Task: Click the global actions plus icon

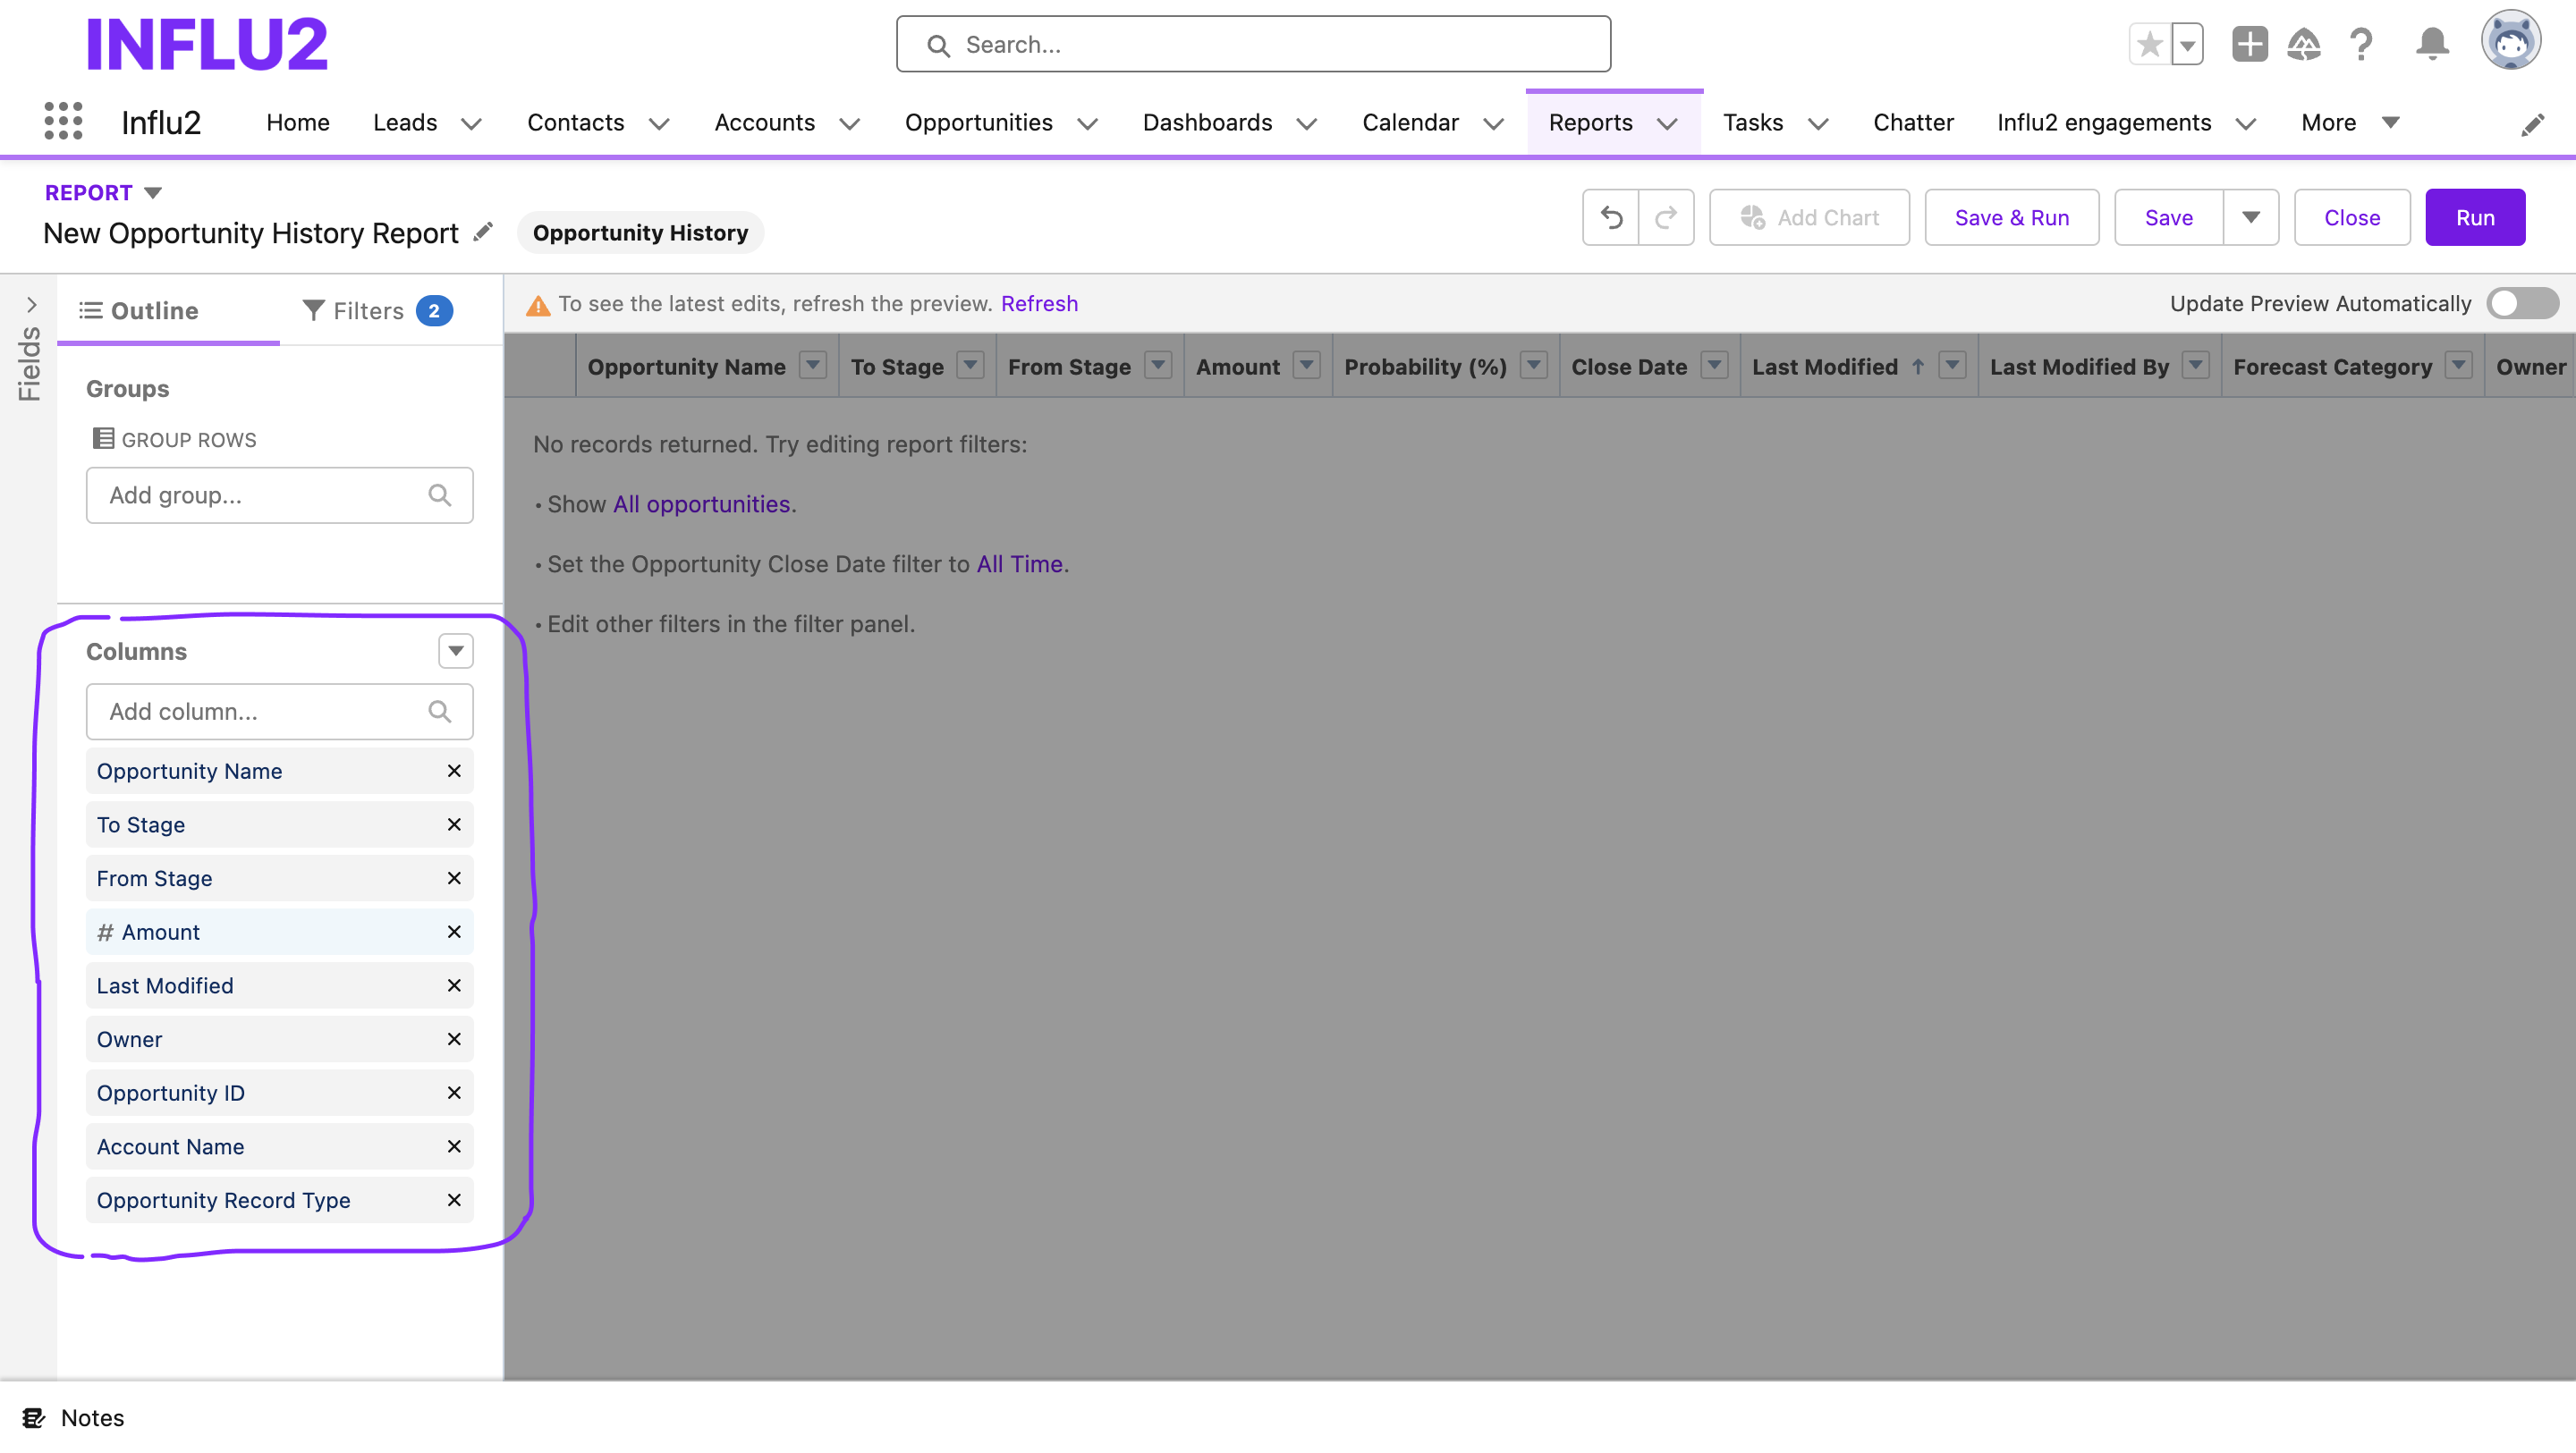Action: (x=2249, y=44)
